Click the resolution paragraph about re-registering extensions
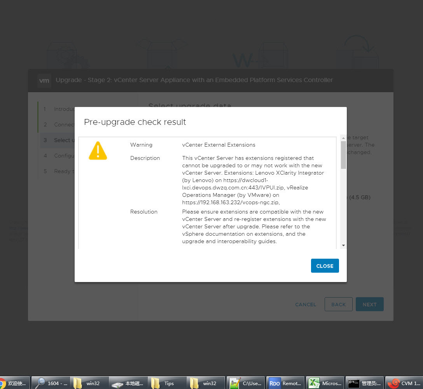The height and width of the screenshot is (389, 423). coord(254,226)
